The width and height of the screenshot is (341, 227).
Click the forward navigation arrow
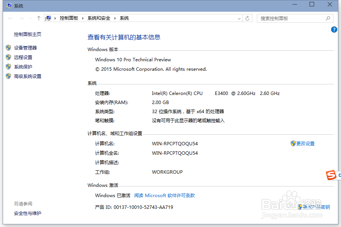[x=21, y=19]
